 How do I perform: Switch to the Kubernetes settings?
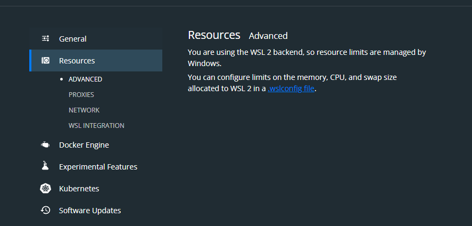[79, 189]
